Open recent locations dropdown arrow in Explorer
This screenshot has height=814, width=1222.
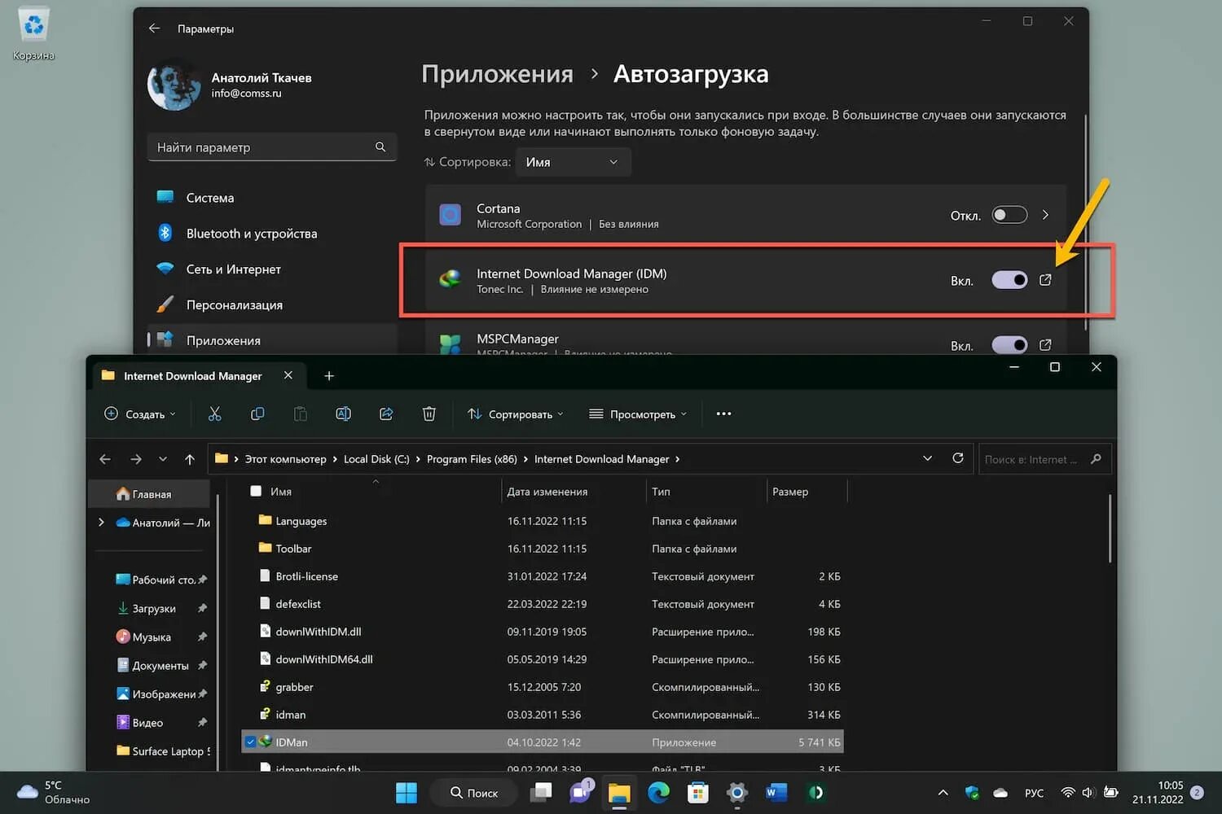(163, 459)
